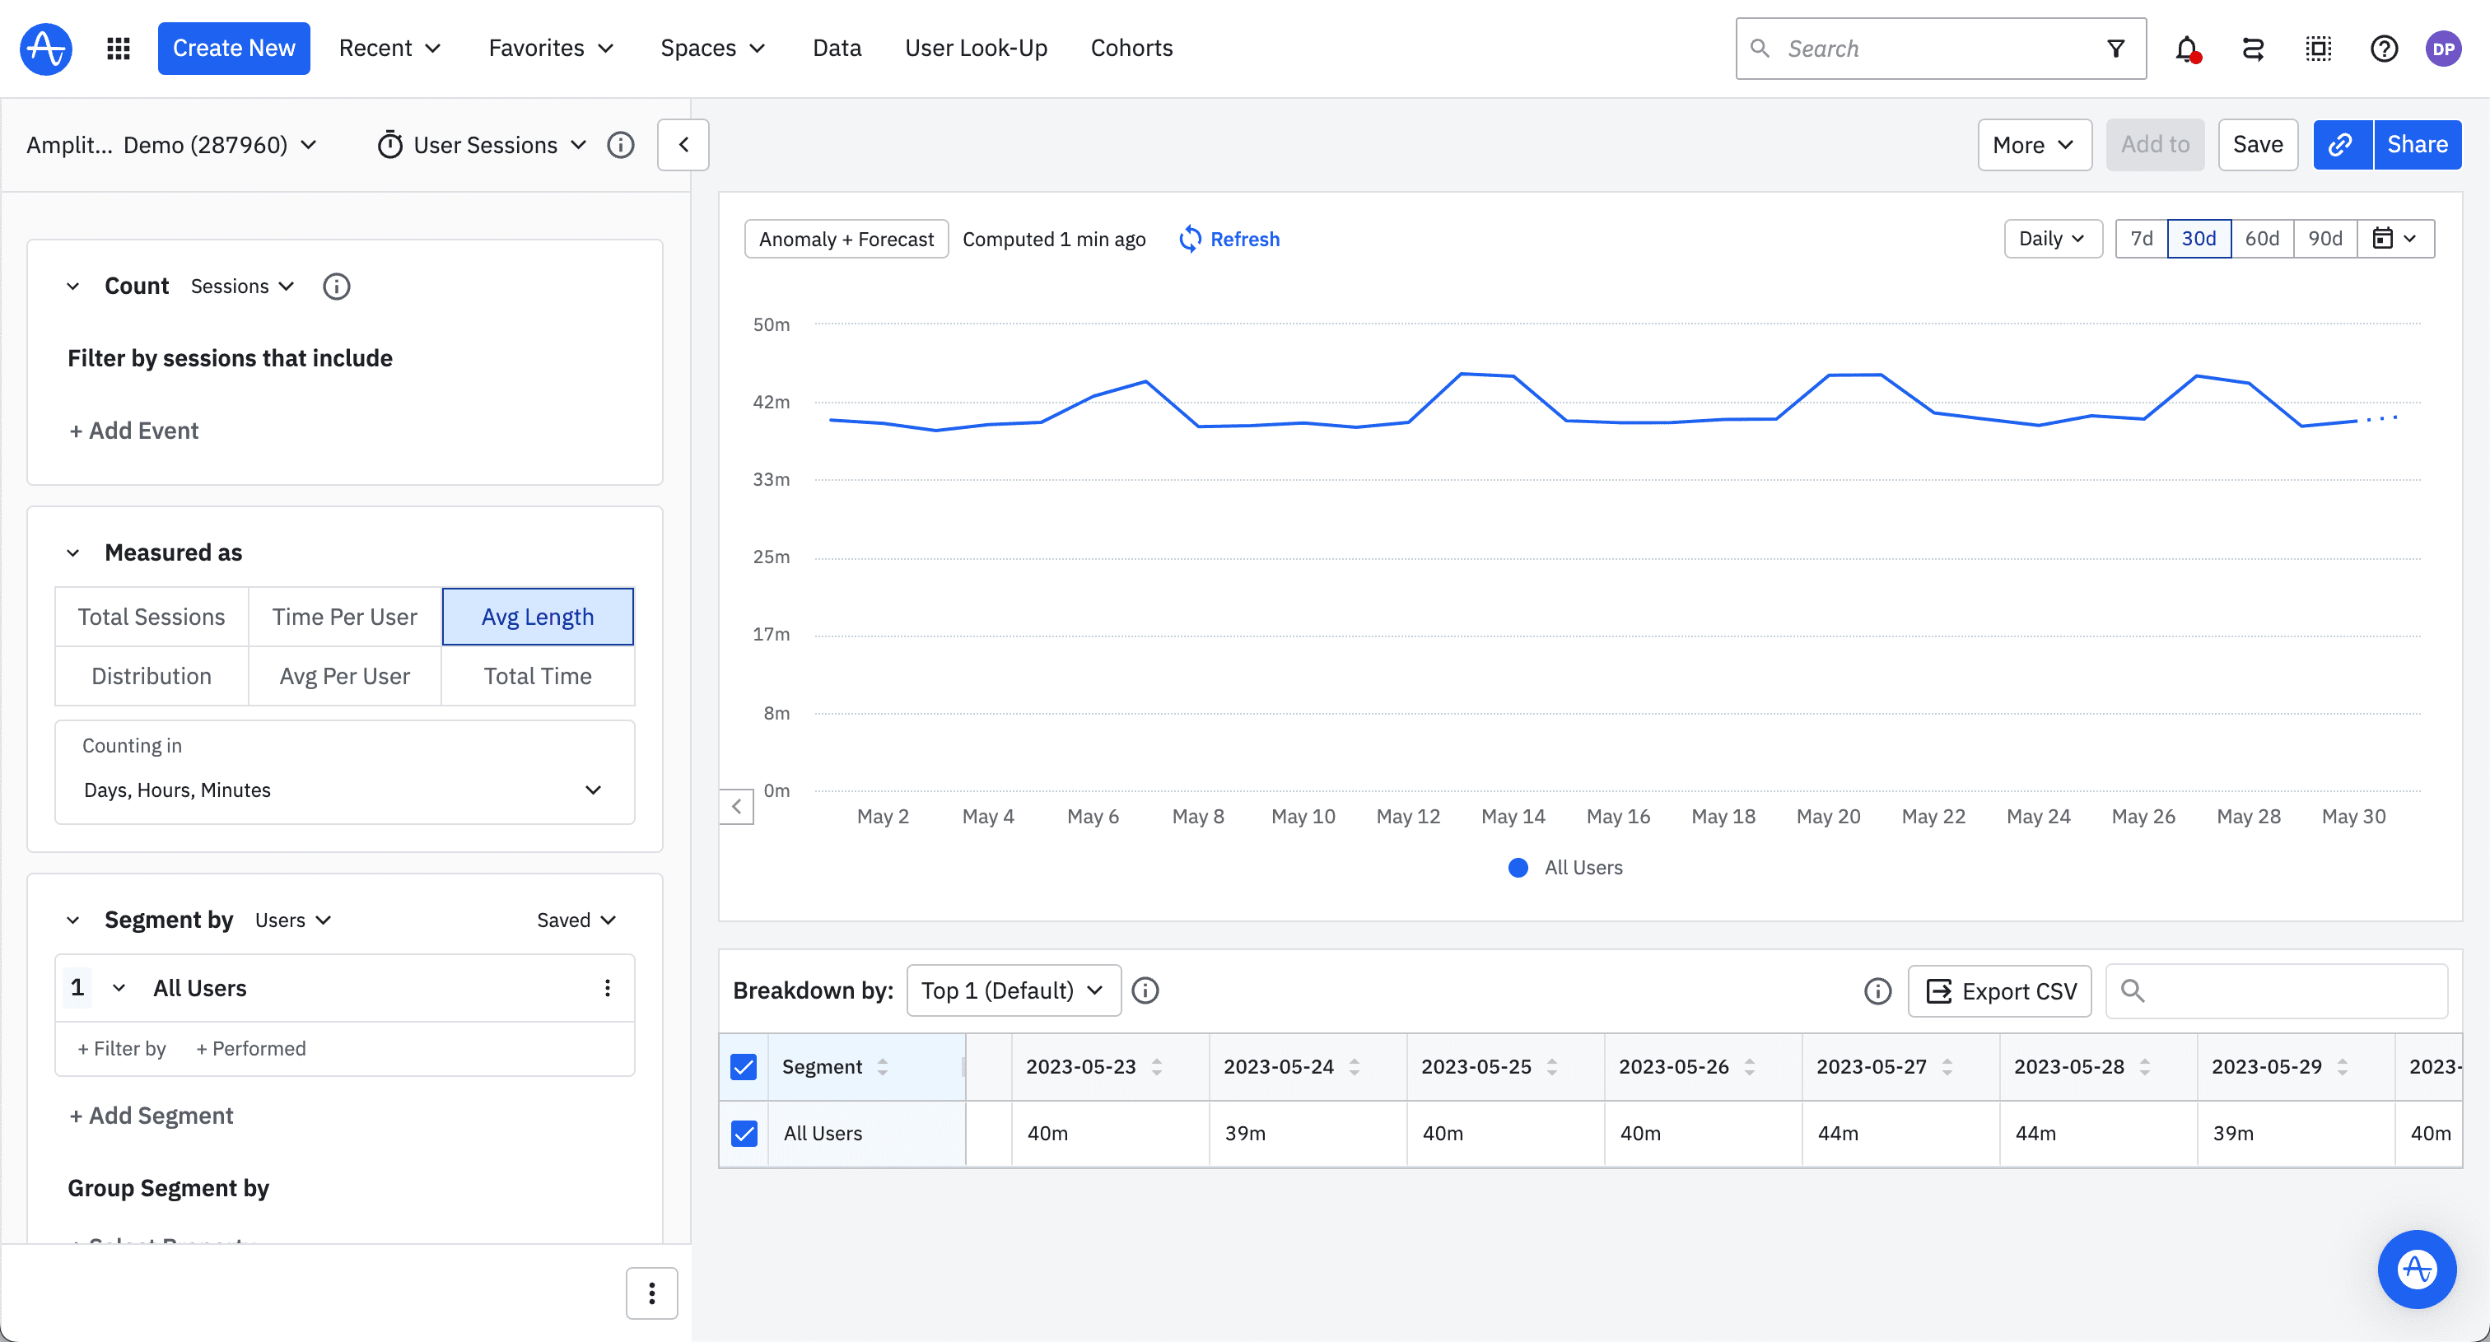Open the Daily granularity dropdown

point(2052,238)
